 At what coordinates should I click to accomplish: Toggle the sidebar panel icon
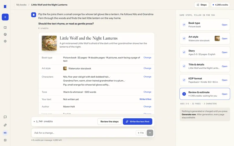5,140
